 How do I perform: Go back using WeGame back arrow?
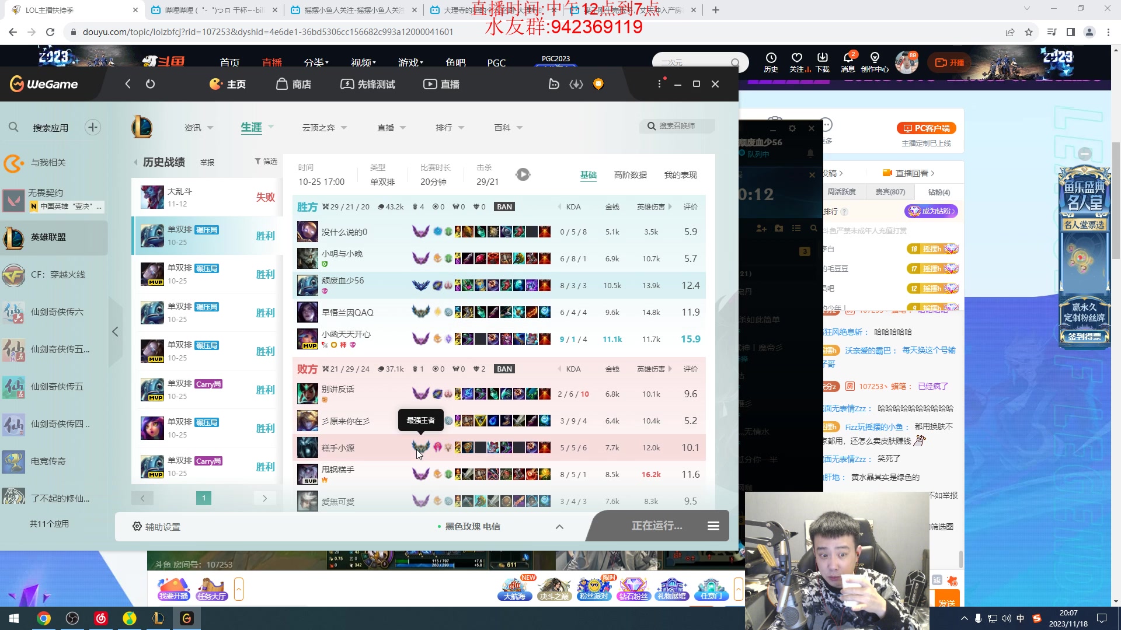pos(128,84)
